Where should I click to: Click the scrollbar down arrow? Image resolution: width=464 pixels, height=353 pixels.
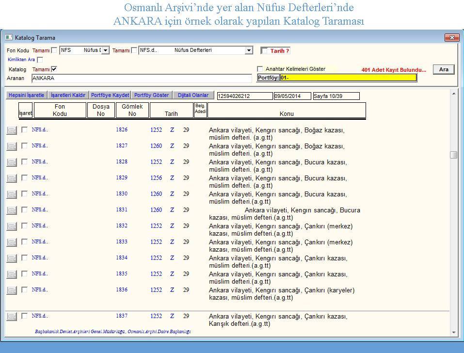[x=454, y=333]
